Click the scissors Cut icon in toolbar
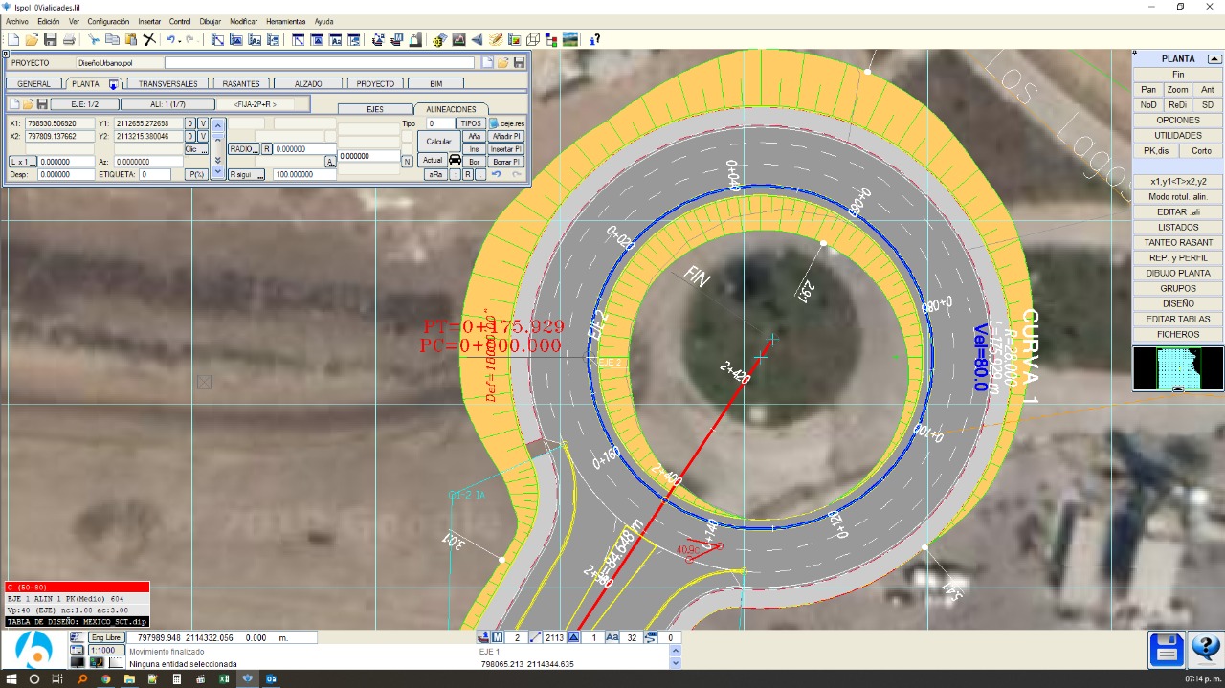Screen dimensions: 1225x688 (94, 39)
